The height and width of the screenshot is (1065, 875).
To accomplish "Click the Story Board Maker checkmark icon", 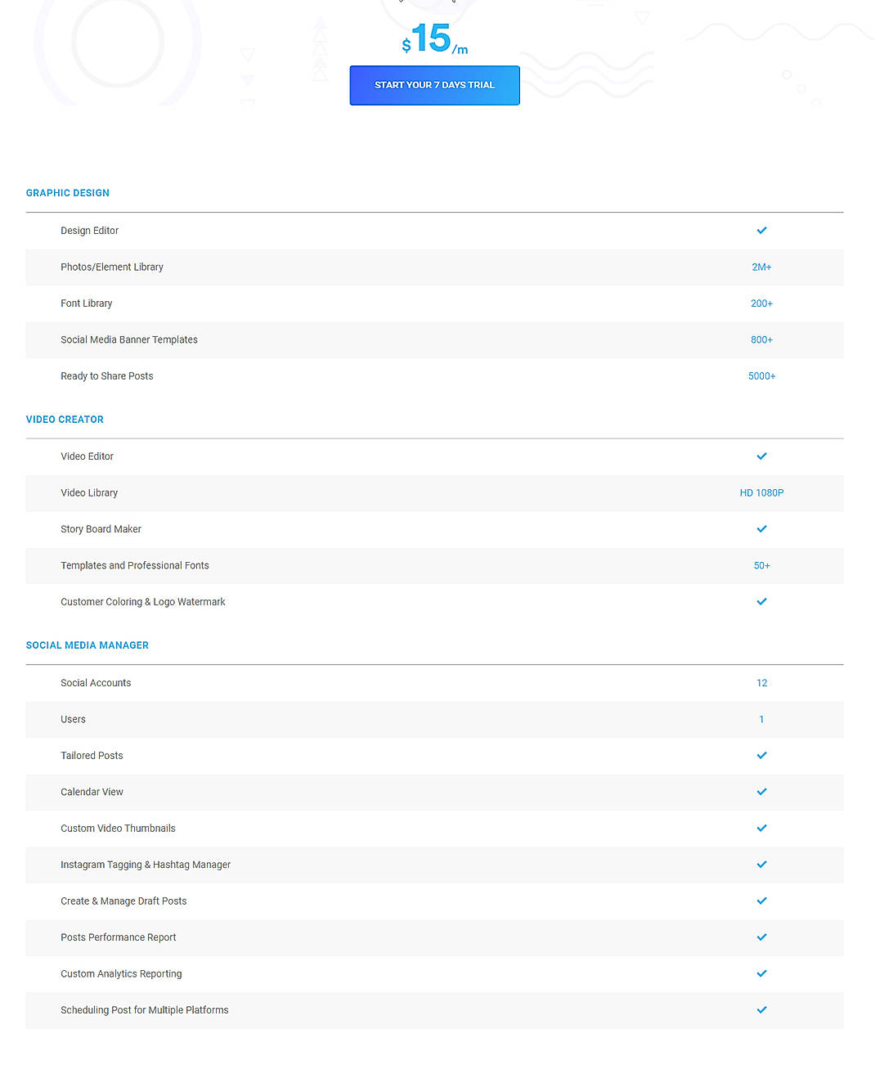I will [761, 528].
